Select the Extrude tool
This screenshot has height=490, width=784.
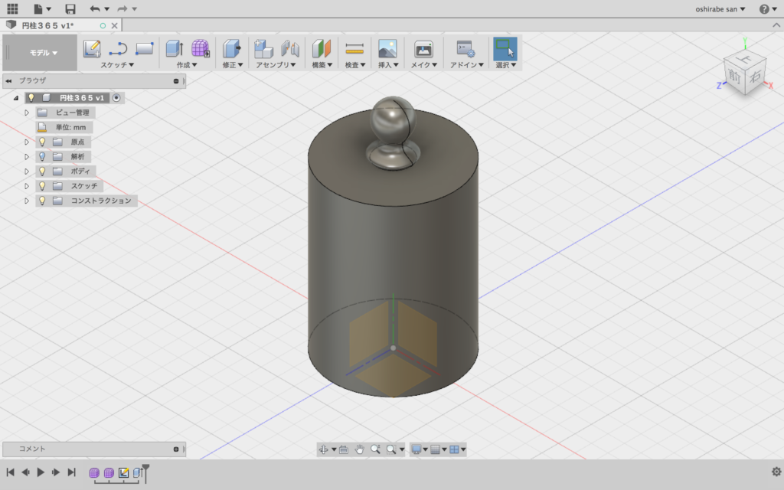[174, 48]
